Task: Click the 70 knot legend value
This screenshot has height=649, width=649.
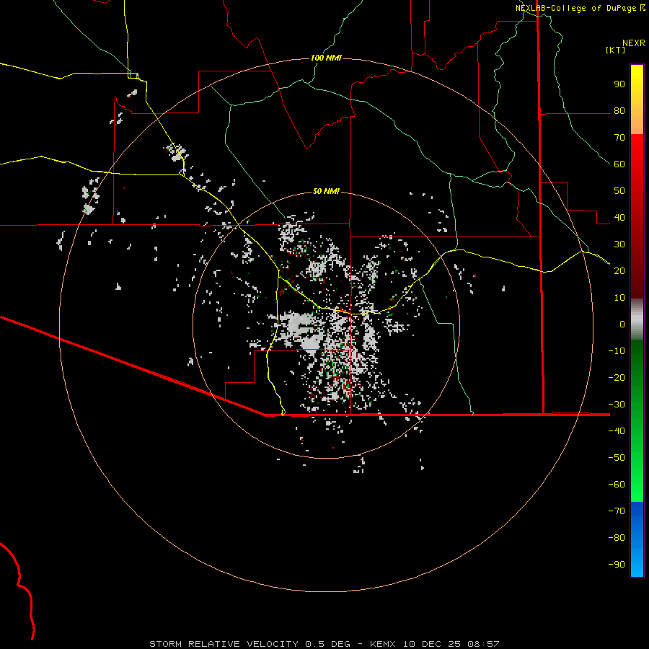Action: tap(619, 138)
